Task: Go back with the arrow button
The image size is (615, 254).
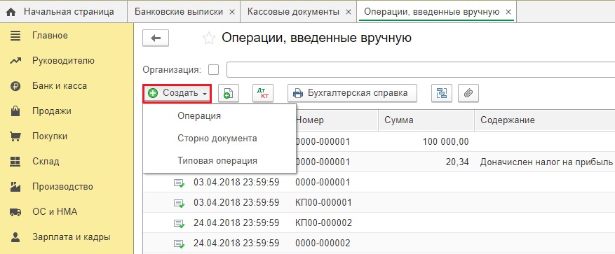Action: [x=156, y=38]
